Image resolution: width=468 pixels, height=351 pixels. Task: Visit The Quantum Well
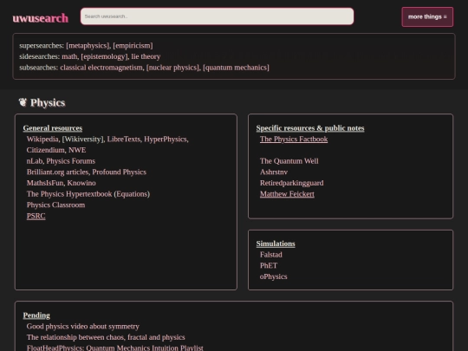(x=289, y=161)
